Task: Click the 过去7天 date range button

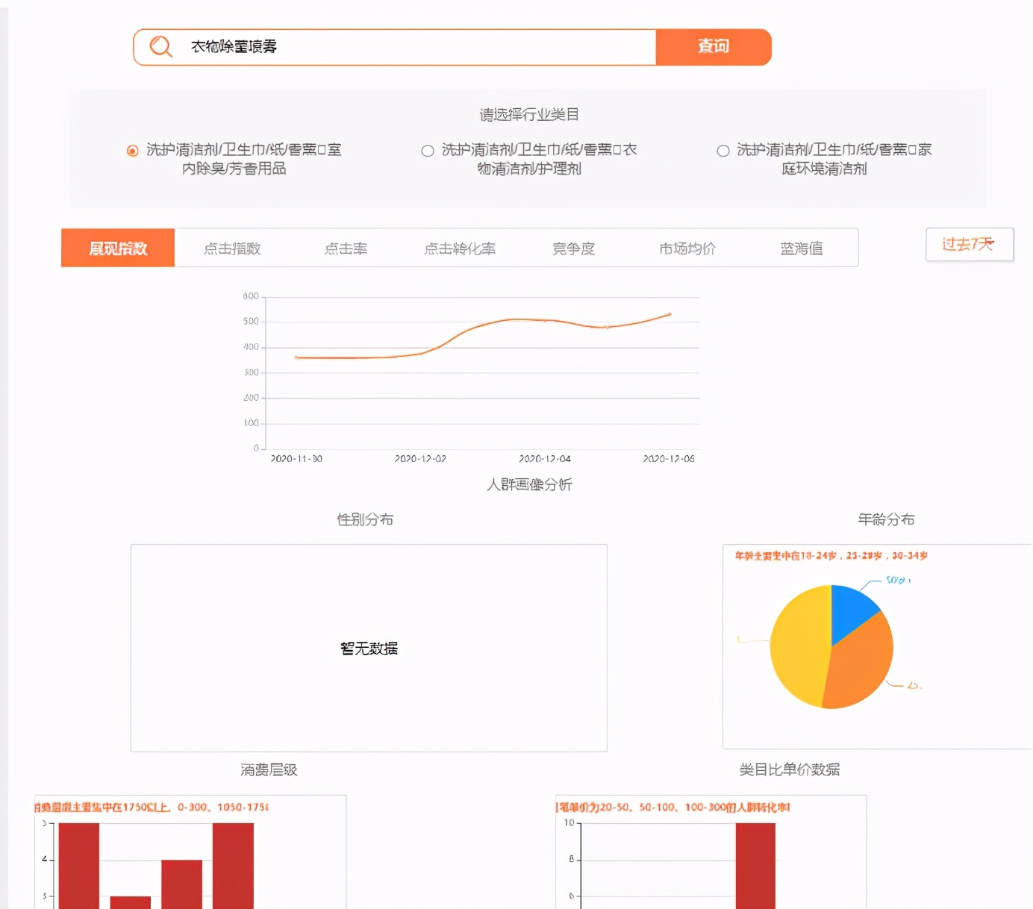Action: tap(969, 244)
